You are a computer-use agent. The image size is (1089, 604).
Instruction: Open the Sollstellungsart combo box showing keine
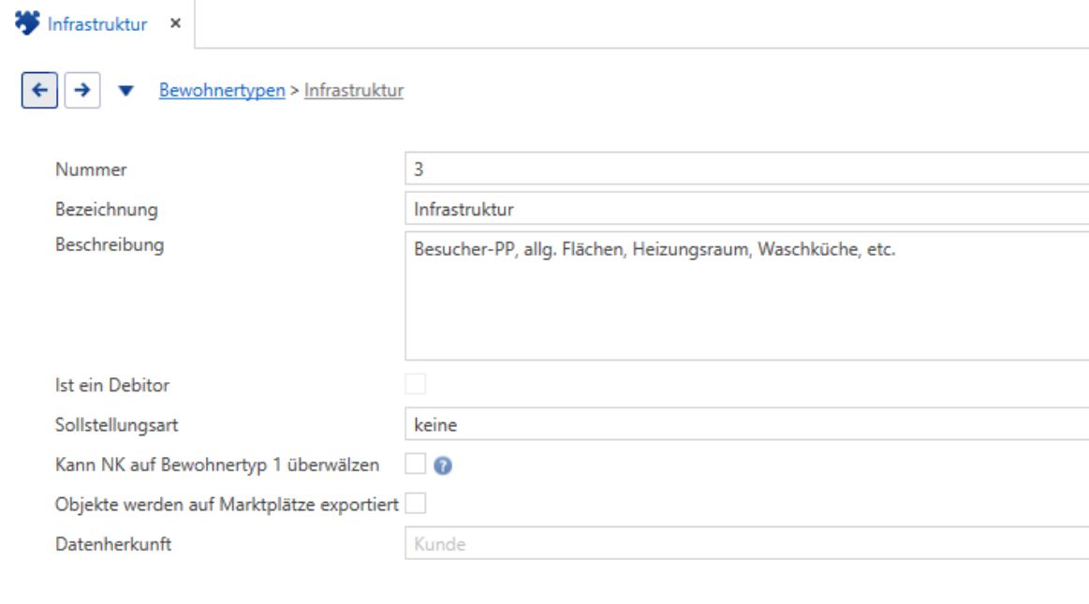tap(746, 424)
